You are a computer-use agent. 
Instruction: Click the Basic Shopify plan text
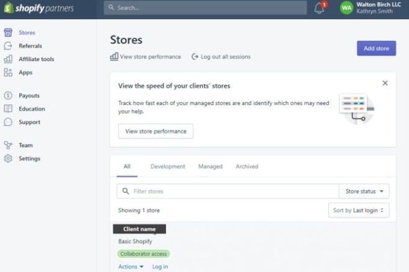pos(135,241)
